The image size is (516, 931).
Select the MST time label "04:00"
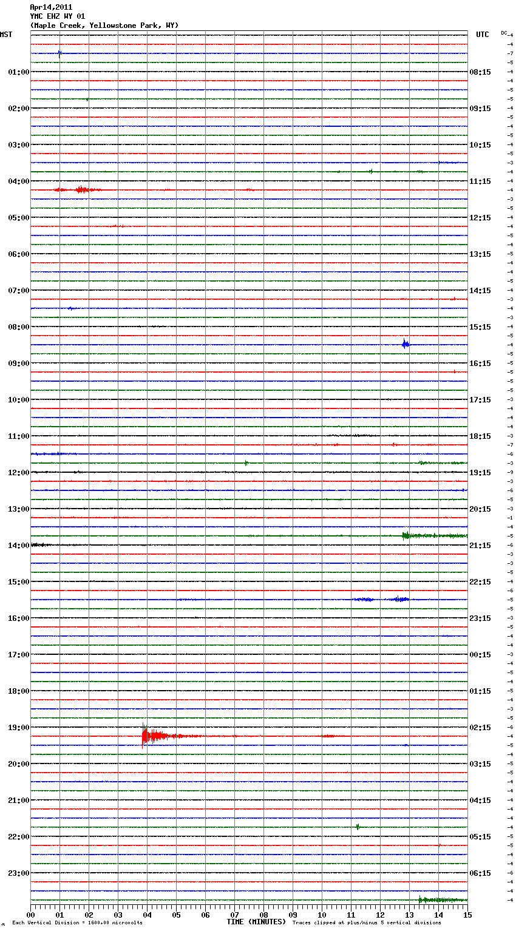[x=19, y=181]
